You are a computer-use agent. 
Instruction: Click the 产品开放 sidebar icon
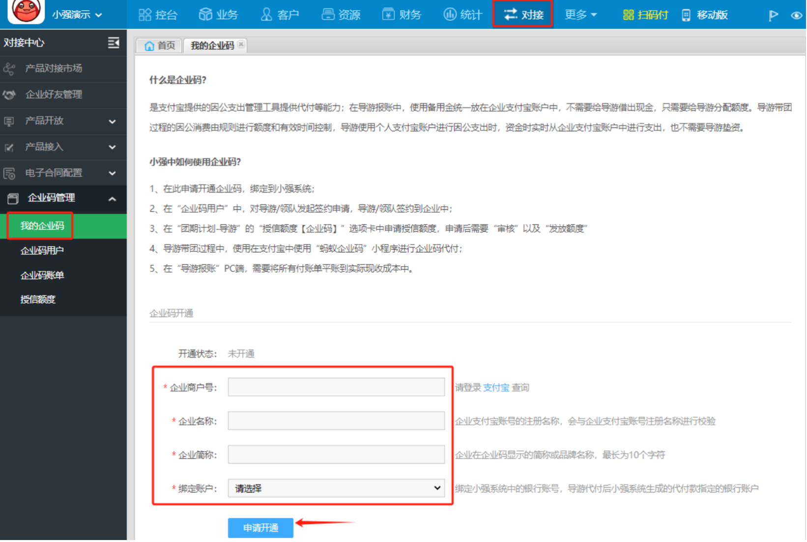9,121
